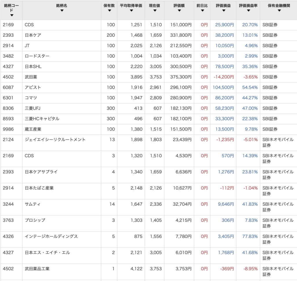
Task: Click the アビスト stock name
Action: coord(33,87)
